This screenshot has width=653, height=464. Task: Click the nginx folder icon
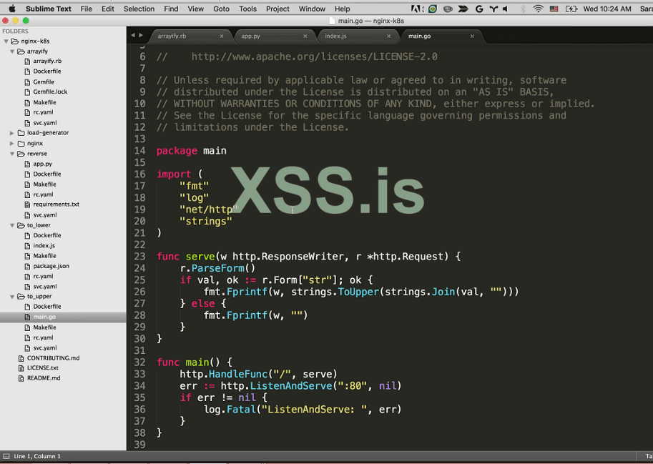coord(21,143)
